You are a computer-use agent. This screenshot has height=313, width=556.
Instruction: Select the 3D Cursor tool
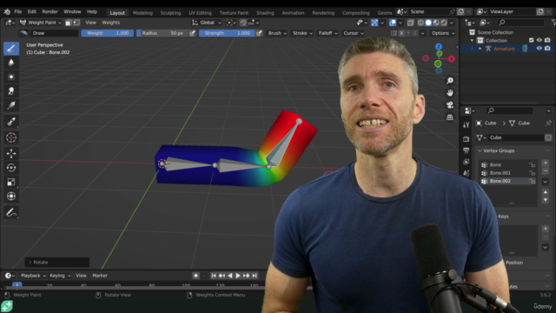click(11, 137)
